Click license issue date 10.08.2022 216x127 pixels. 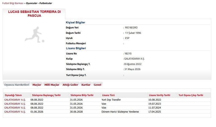point(154,100)
